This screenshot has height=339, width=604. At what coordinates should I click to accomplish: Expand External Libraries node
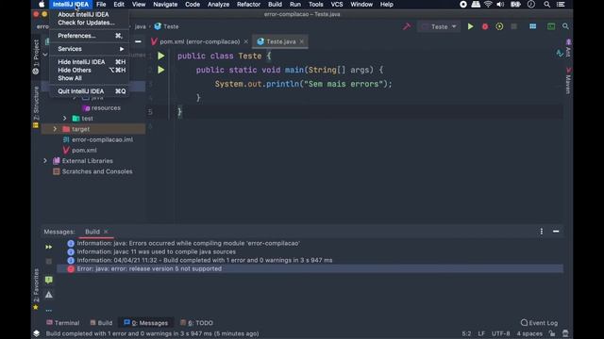pyautogui.click(x=45, y=161)
